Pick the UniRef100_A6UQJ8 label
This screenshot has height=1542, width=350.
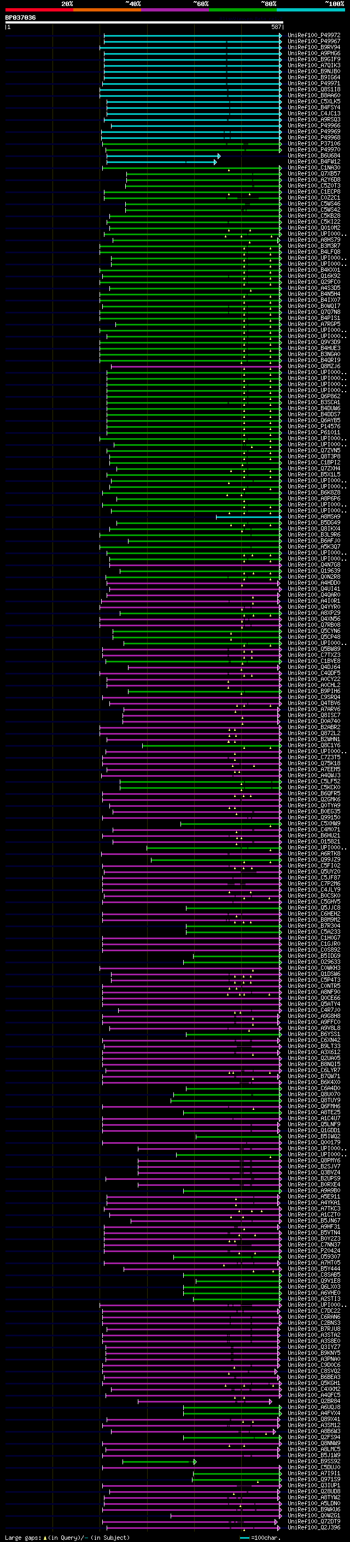click(x=313, y=1407)
